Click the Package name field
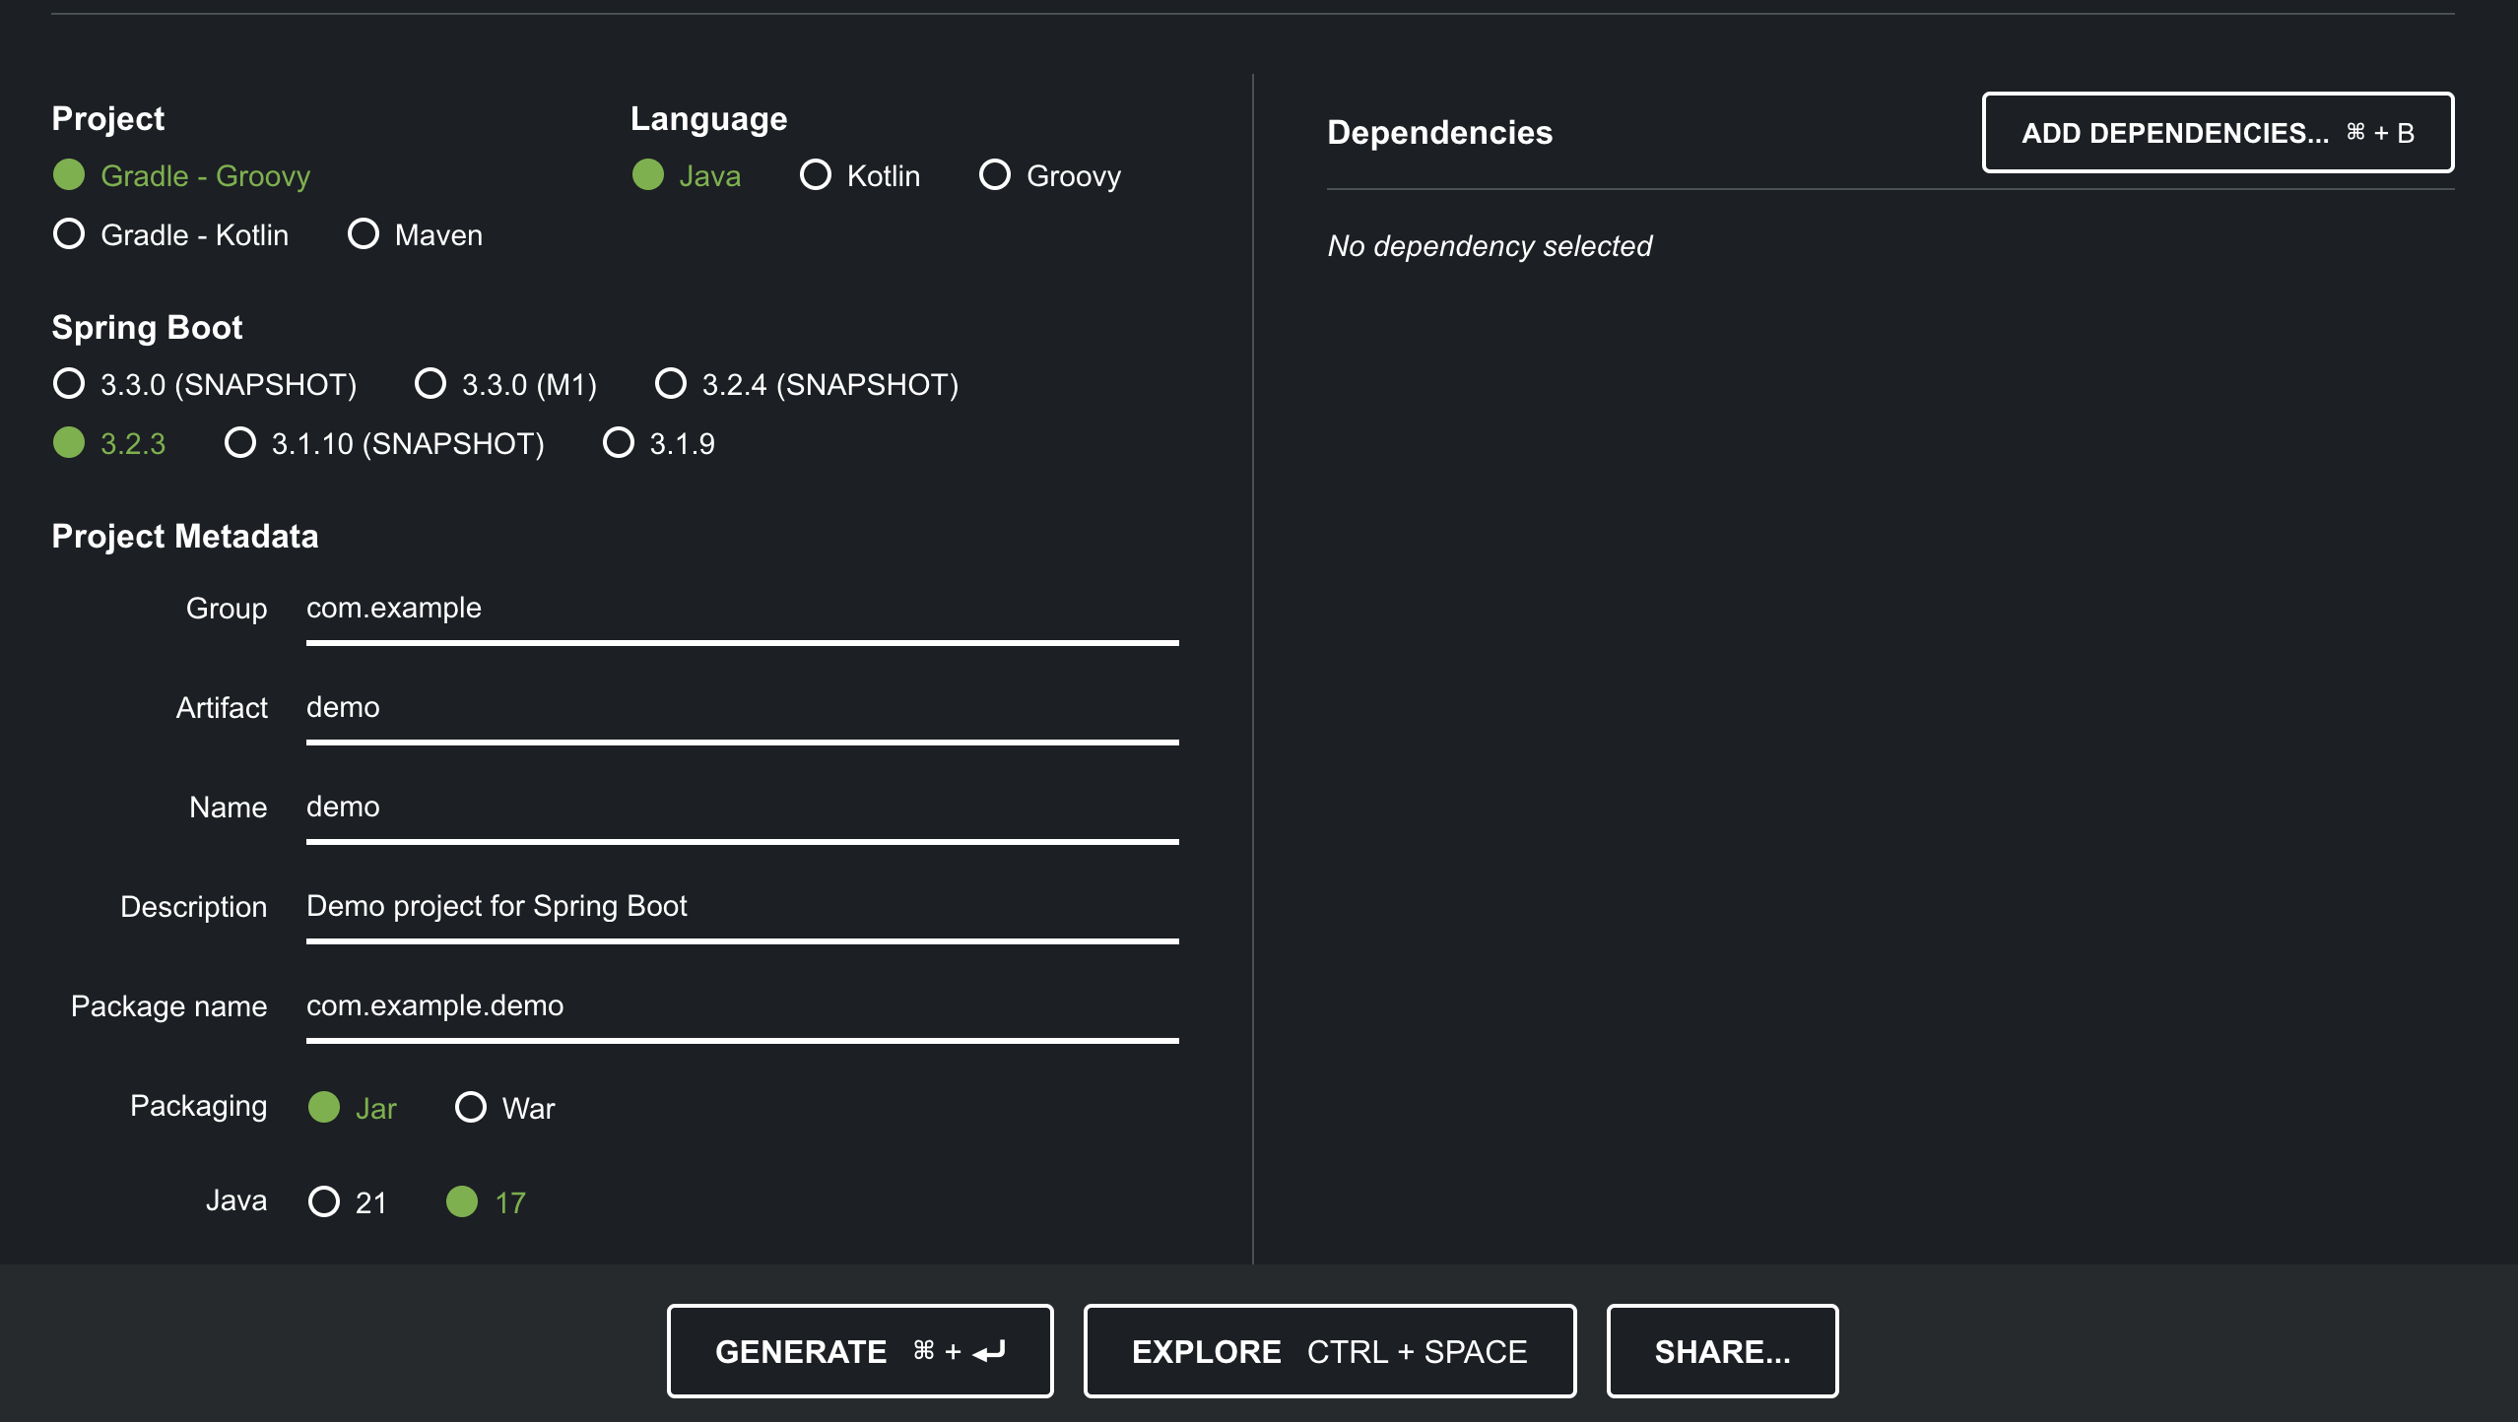 pyautogui.click(x=741, y=1006)
